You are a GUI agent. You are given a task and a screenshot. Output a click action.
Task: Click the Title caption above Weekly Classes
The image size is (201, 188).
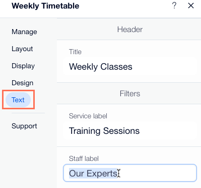[75, 52]
